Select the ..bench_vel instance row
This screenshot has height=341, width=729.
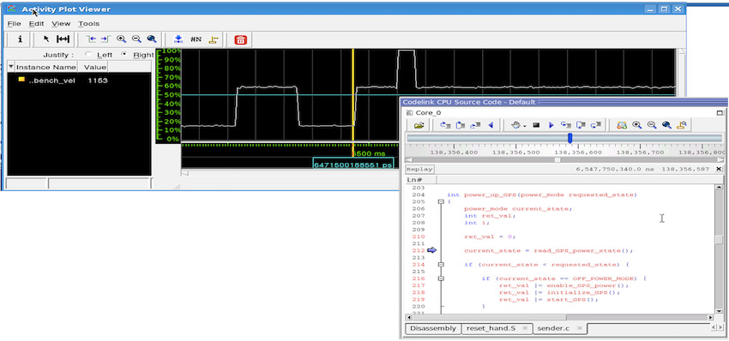(x=79, y=81)
